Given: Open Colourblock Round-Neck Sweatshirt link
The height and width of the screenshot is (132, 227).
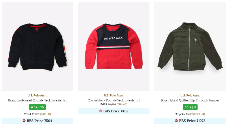Looking at the screenshot, I should [x=114, y=100].
